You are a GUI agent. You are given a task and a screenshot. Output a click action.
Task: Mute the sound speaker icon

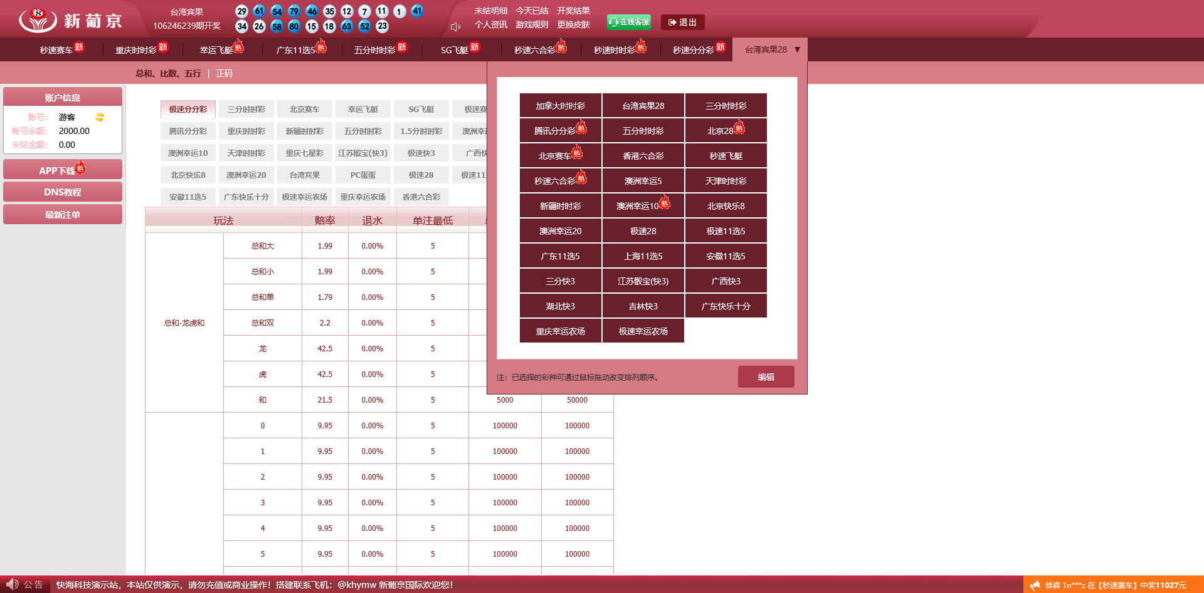click(x=455, y=26)
